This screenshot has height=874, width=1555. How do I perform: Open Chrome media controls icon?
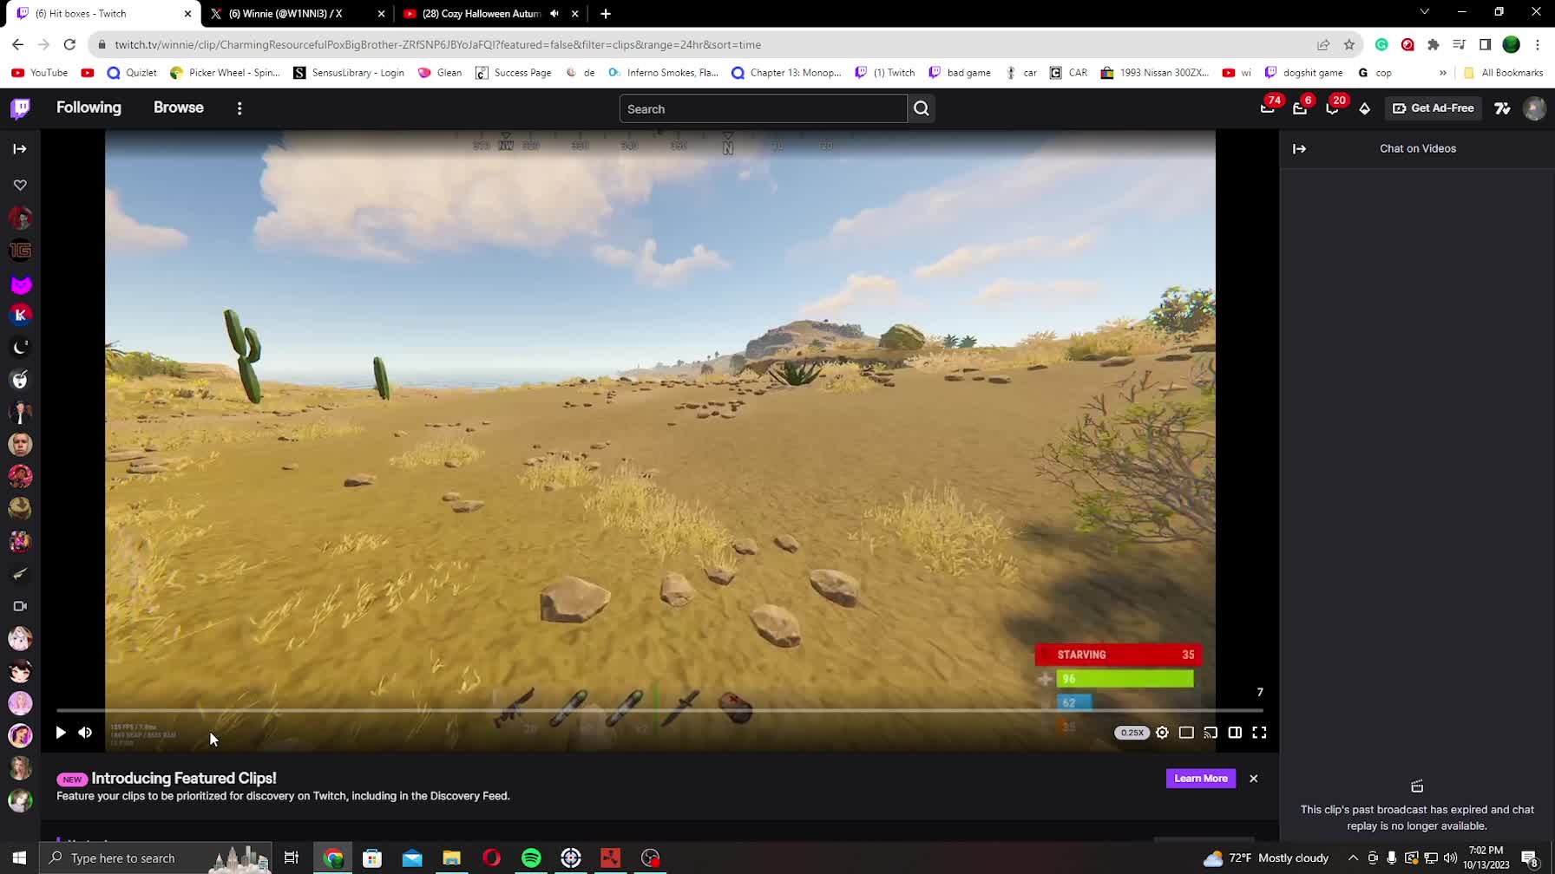pyautogui.click(x=1460, y=44)
